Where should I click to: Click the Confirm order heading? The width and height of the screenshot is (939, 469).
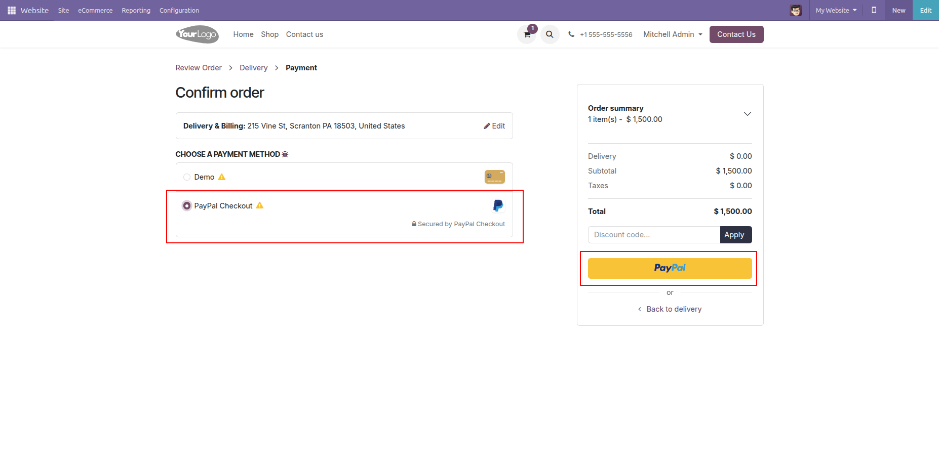pos(220,93)
